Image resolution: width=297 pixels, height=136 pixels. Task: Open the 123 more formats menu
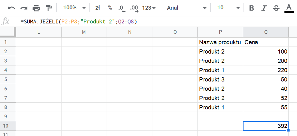pos(149,8)
